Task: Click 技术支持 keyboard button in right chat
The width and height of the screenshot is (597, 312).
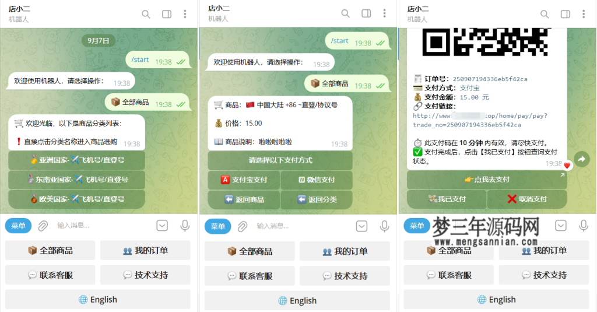Action: pos(544,275)
